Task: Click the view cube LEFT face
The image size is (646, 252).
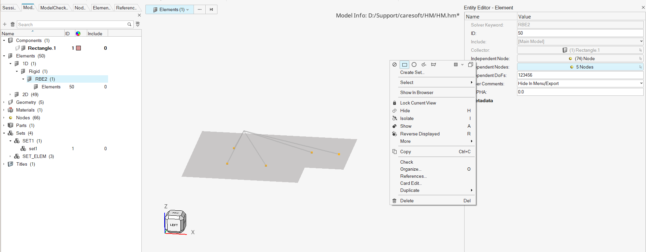Action: click(x=174, y=225)
